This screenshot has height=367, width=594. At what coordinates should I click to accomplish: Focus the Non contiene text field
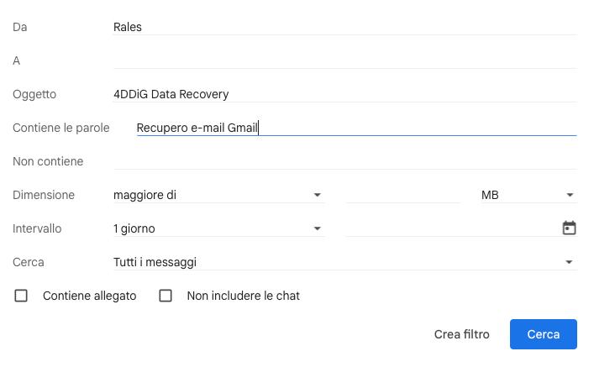coord(345,161)
